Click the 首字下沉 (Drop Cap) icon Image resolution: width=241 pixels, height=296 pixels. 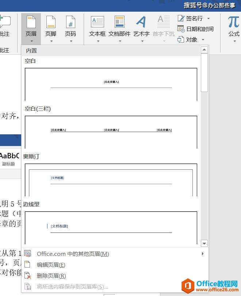click(x=164, y=22)
